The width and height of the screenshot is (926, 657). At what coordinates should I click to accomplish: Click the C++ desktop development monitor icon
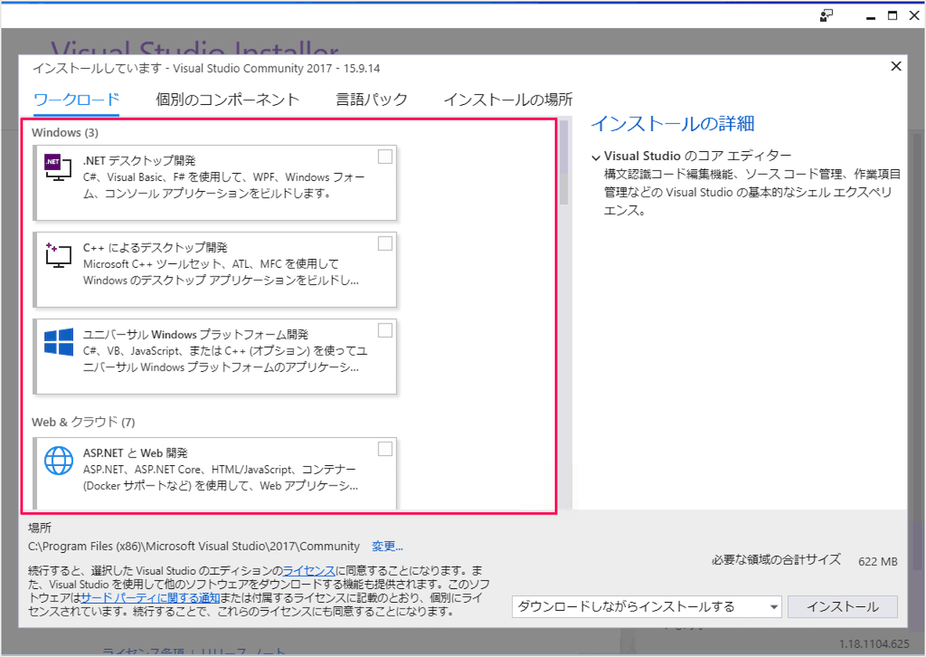click(x=59, y=255)
